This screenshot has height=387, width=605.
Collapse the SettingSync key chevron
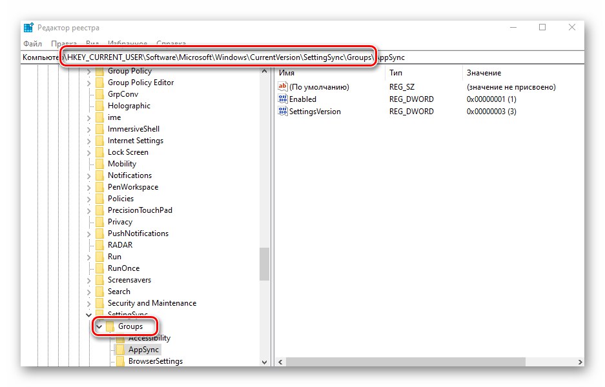tap(88, 315)
